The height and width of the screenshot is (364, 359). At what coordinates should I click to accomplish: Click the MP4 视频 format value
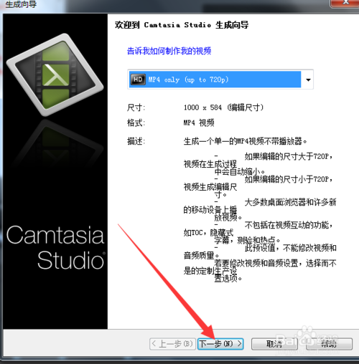click(199, 123)
